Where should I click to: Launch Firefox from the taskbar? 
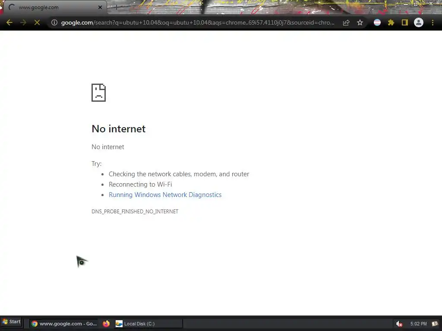pyautogui.click(x=106, y=324)
